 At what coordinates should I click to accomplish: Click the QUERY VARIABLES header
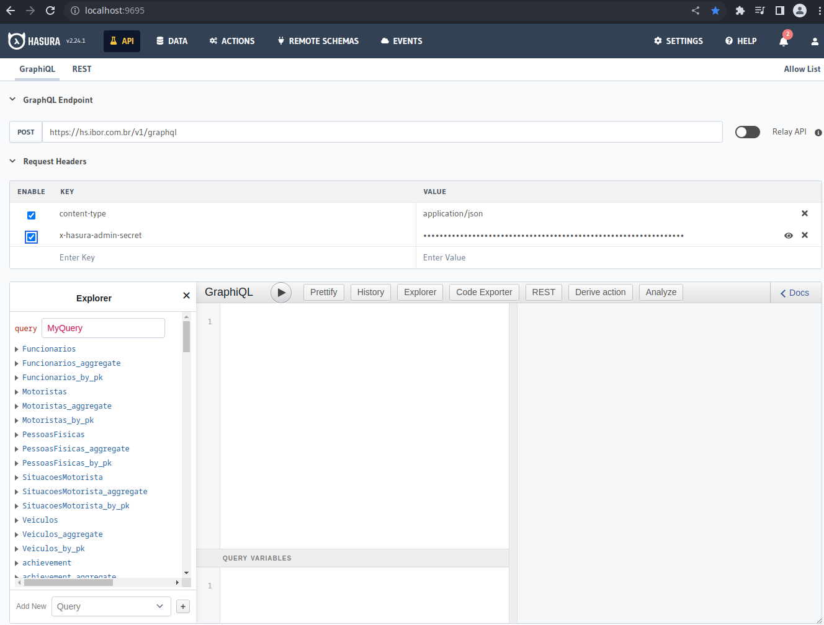pyautogui.click(x=352, y=558)
